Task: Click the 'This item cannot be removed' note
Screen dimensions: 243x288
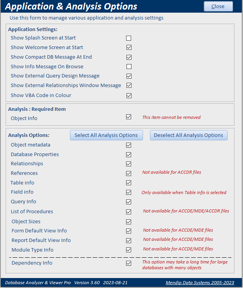Action: (171, 117)
